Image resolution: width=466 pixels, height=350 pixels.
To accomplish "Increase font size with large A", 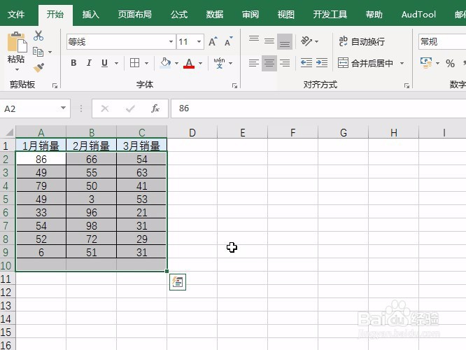I will (x=213, y=41).
